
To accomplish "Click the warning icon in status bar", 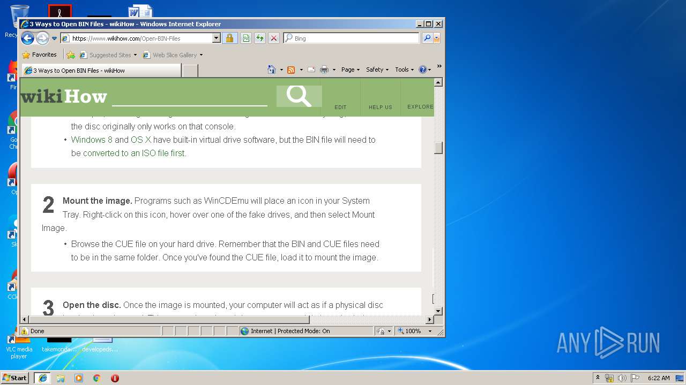I will [25, 331].
